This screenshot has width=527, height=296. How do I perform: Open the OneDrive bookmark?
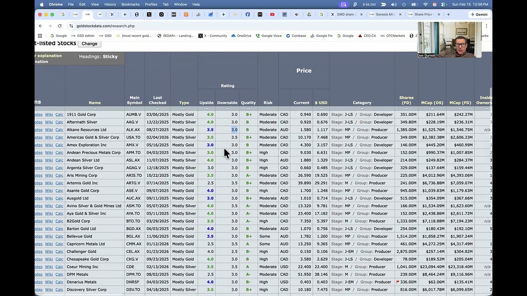(x=241, y=36)
